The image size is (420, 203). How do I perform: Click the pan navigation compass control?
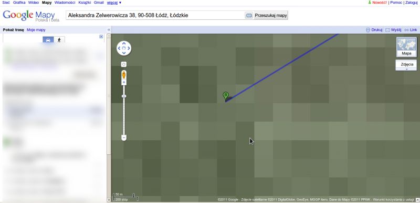tap(124, 48)
